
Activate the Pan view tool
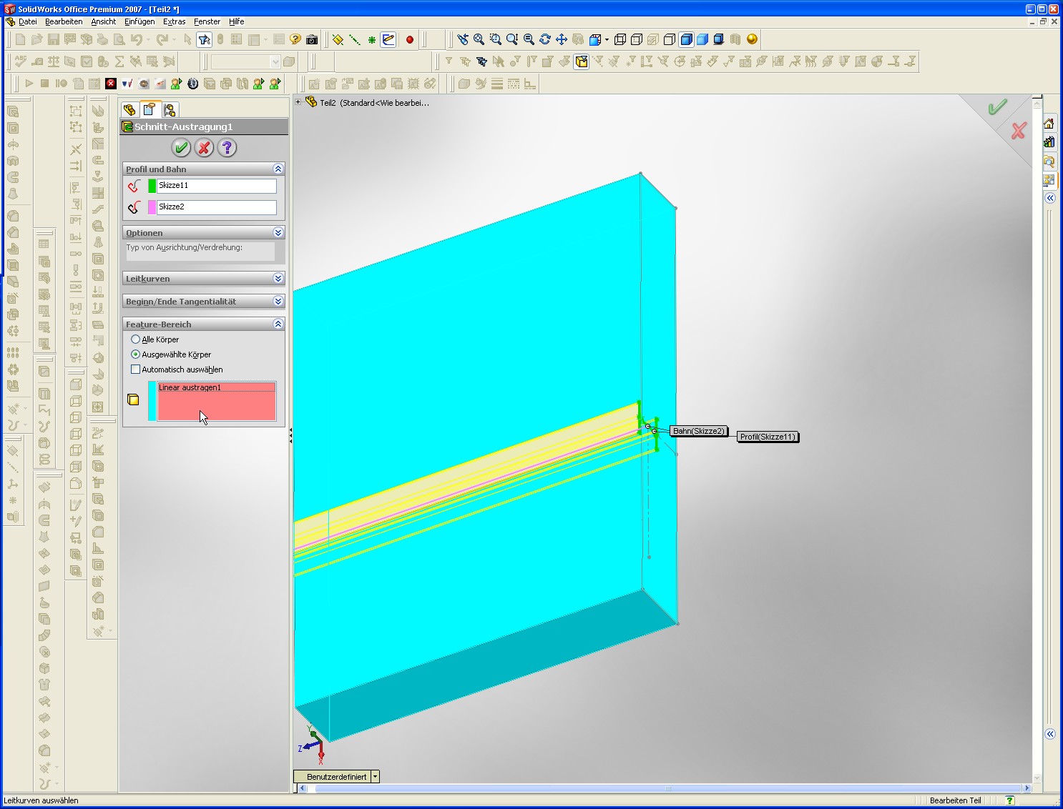click(562, 39)
